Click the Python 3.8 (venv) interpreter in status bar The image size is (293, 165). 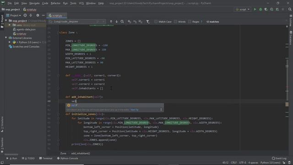coord(270,163)
